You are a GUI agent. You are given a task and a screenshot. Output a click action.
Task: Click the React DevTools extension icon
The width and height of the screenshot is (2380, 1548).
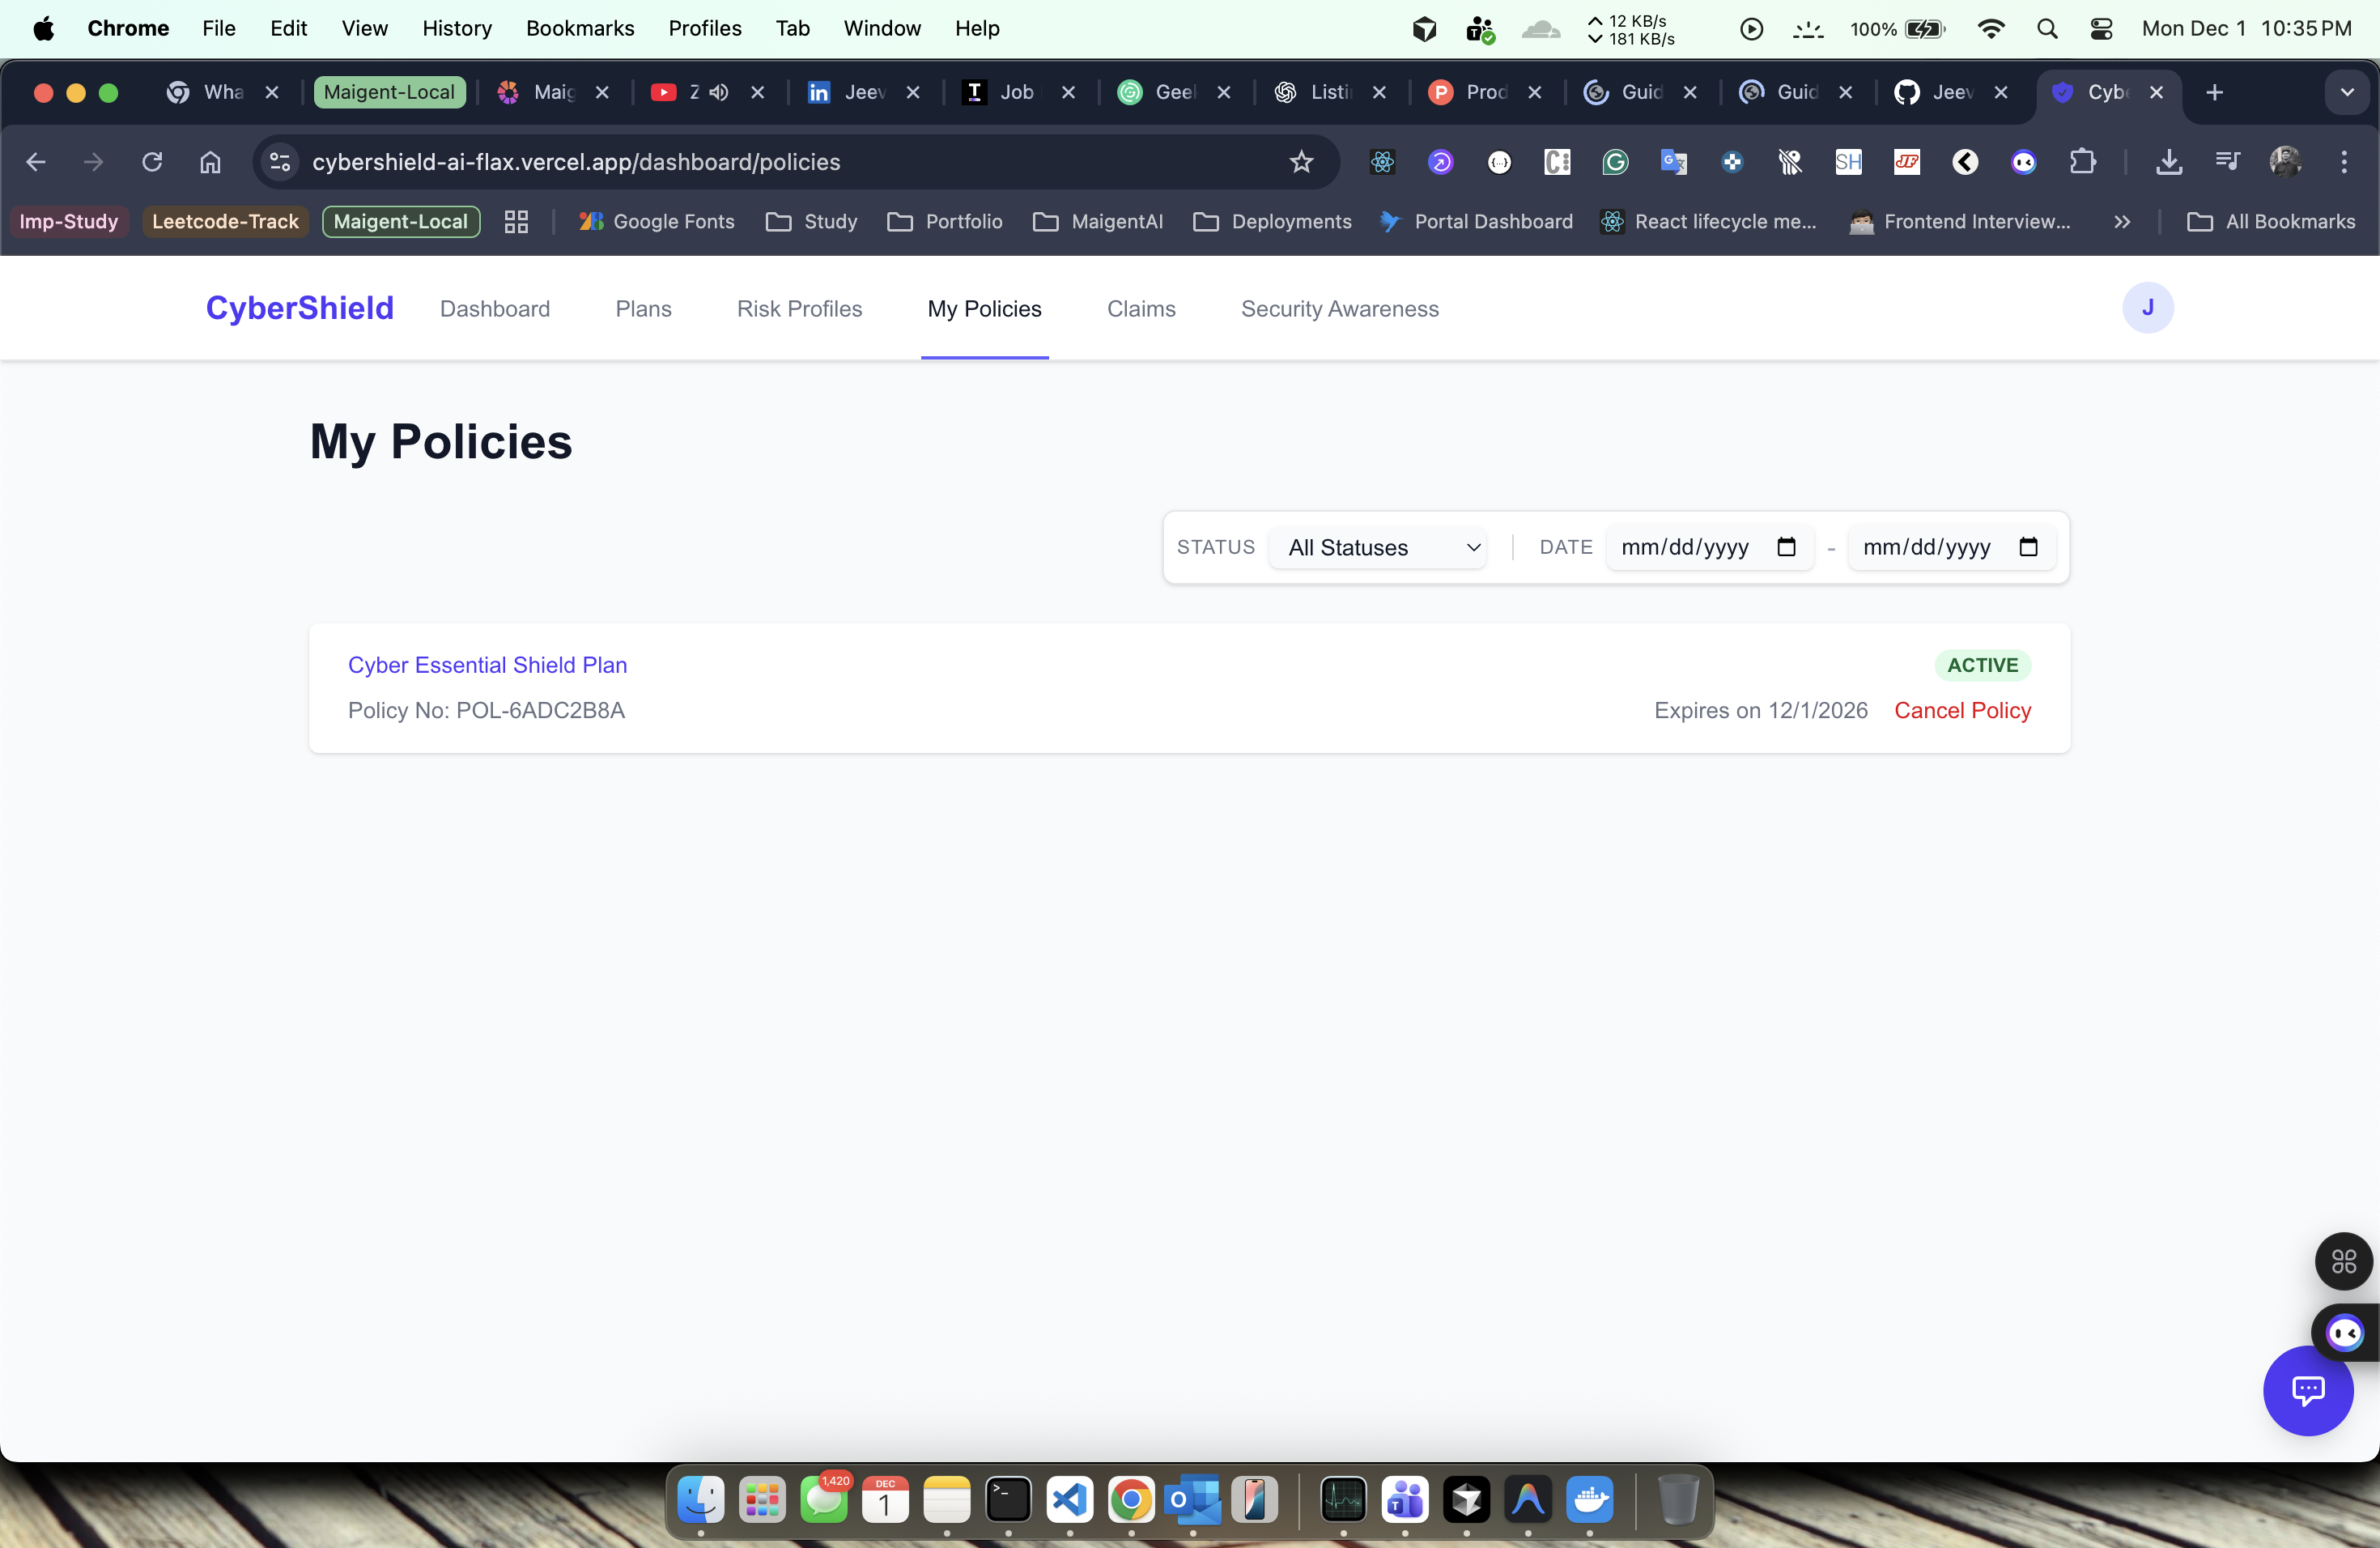(1382, 162)
